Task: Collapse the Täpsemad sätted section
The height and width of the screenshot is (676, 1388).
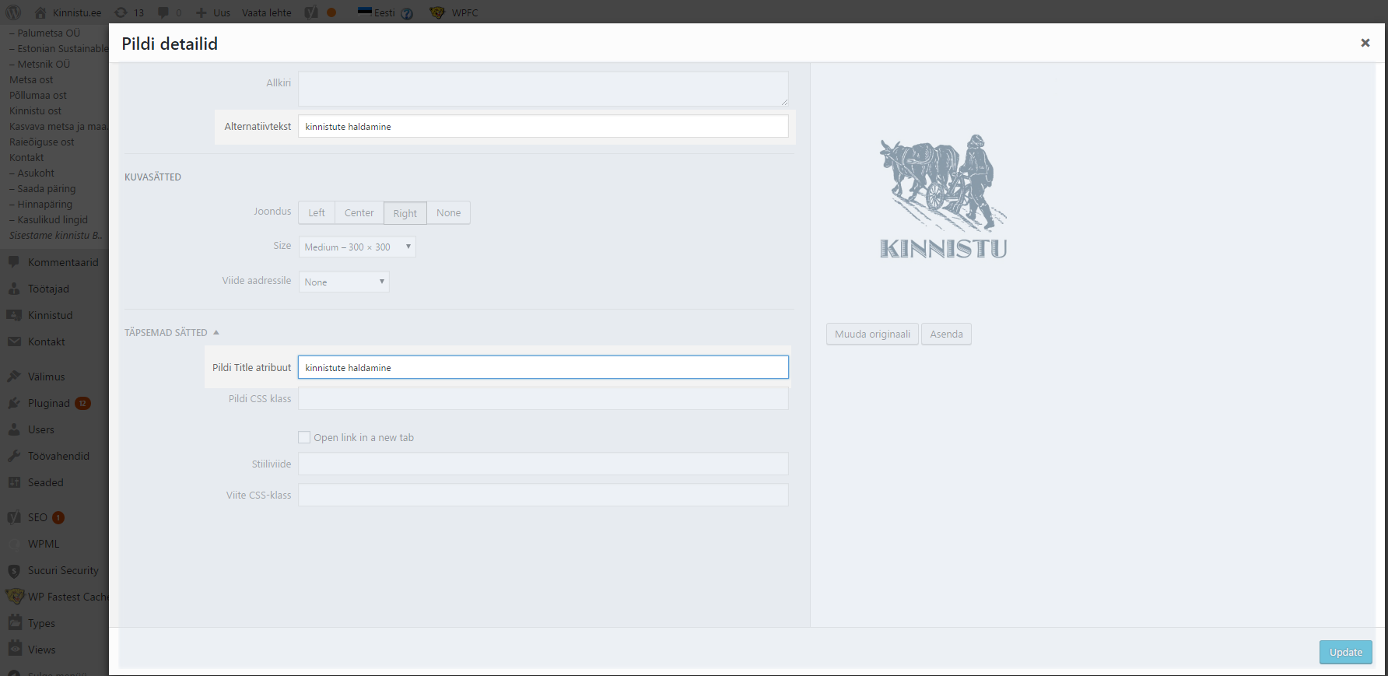Action: tap(172, 332)
